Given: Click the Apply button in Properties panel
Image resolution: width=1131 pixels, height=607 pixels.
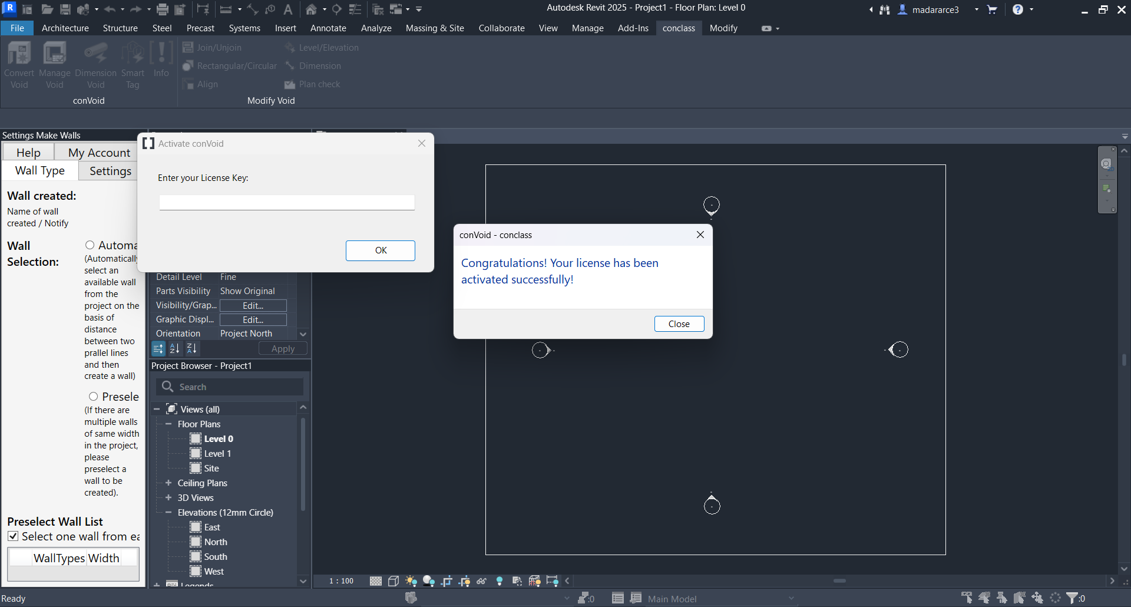Looking at the screenshot, I should [283, 349].
